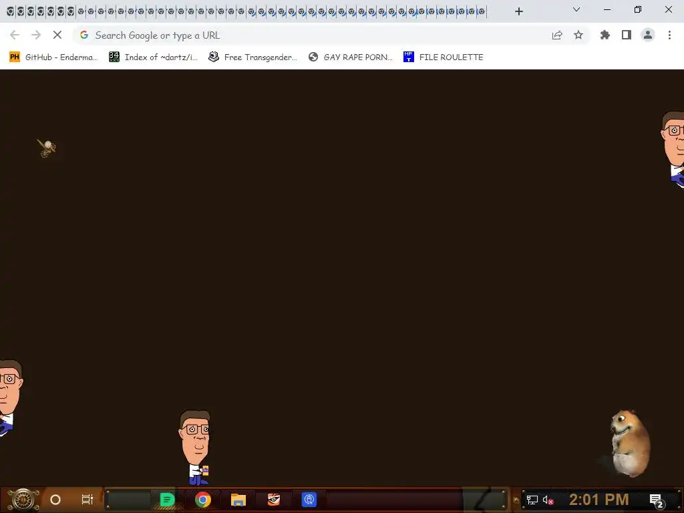Click the Hank Hill figure holding a can
The width and height of the screenshot is (684, 513).
point(195,448)
